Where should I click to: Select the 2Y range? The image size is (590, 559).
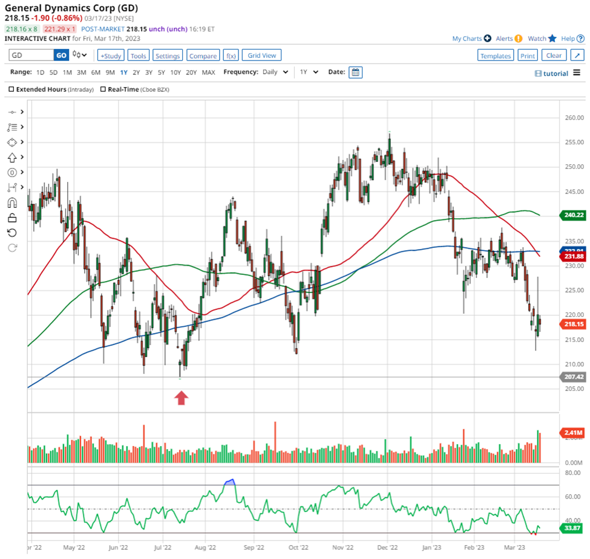click(136, 72)
